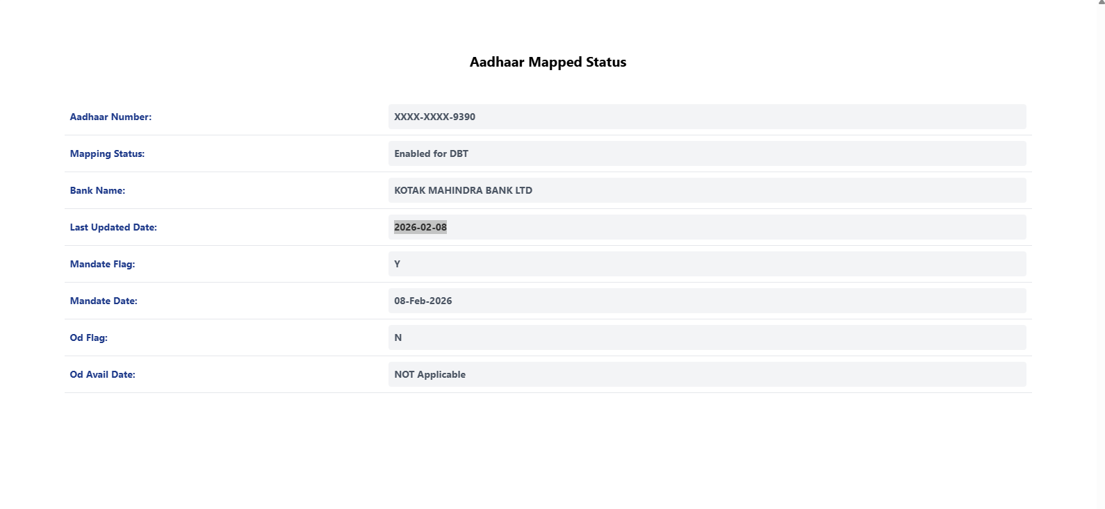The width and height of the screenshot is (1105, 509).
Task: Click the Od Avail Date field NOT Applicable
Action: tap(707, 374)
